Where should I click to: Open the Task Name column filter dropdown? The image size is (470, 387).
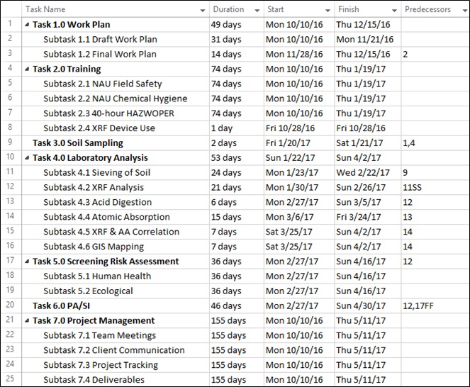[203, 11]
